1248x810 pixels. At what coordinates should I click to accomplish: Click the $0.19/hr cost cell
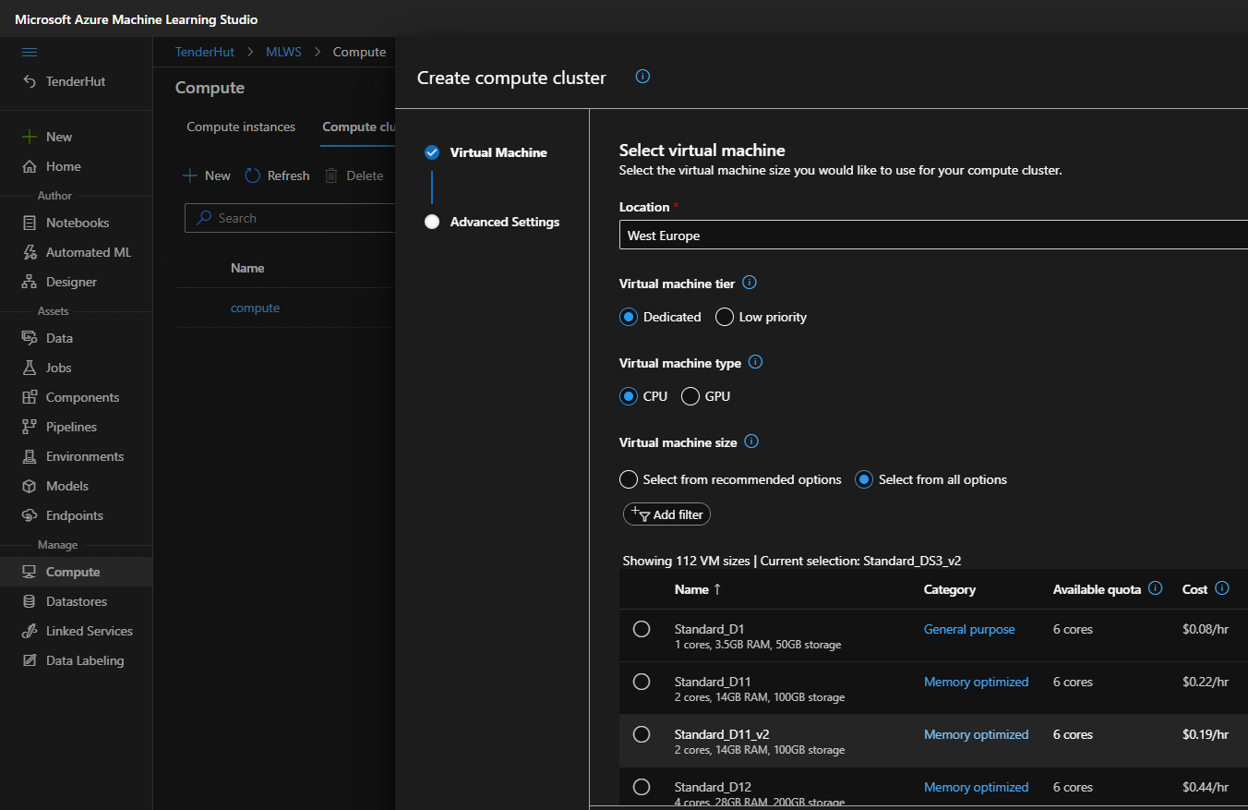coord(1206,734)
